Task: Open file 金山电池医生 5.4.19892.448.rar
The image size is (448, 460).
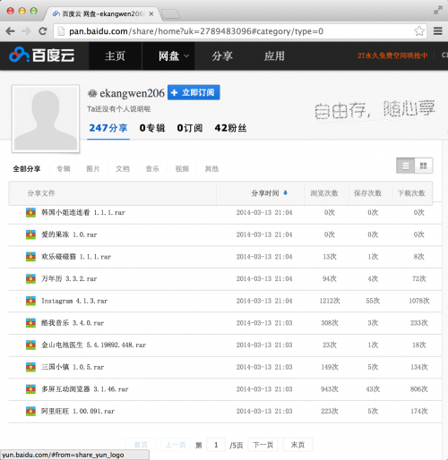Action: [x=93, y=345]
